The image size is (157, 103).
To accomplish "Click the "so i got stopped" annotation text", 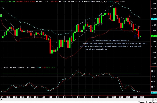I will pyautogui.click(x=111, y=40).
